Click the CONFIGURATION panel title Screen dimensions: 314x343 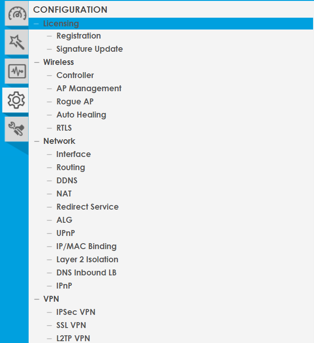70,10
